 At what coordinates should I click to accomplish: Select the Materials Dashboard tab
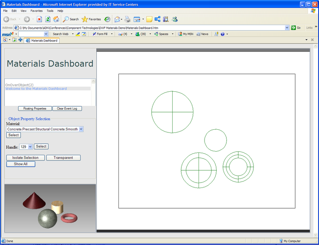point(41,40)
